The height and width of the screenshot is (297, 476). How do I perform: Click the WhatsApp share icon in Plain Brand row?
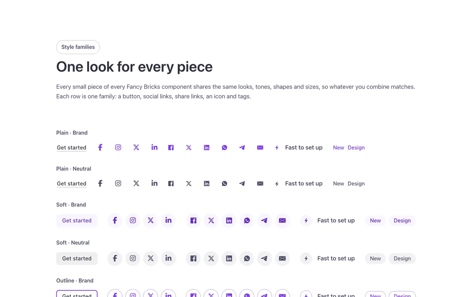[x=225, y=147]
